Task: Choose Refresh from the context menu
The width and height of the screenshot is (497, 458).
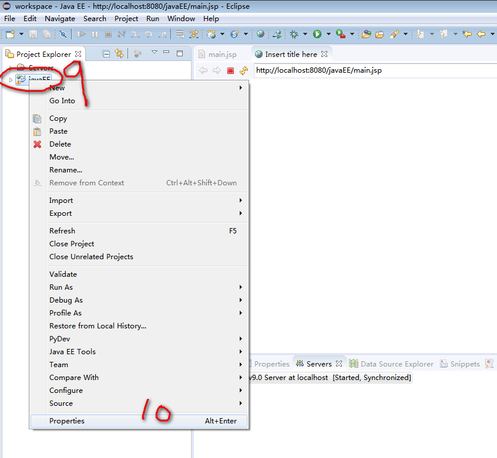Action: pos(139,231)
